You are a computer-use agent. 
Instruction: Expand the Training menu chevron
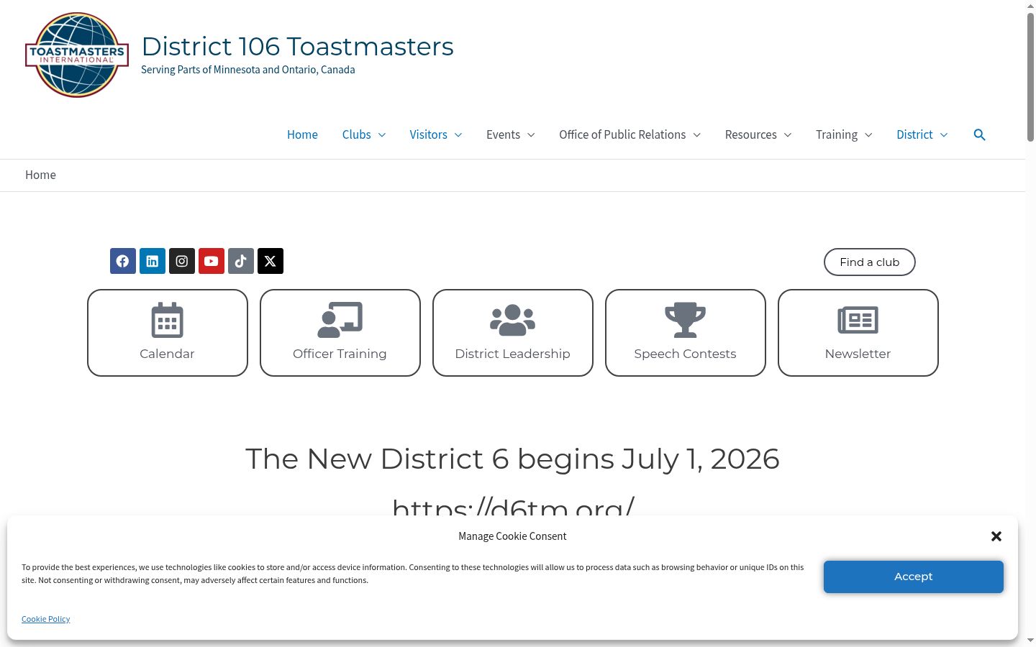[x=868, y=135]
